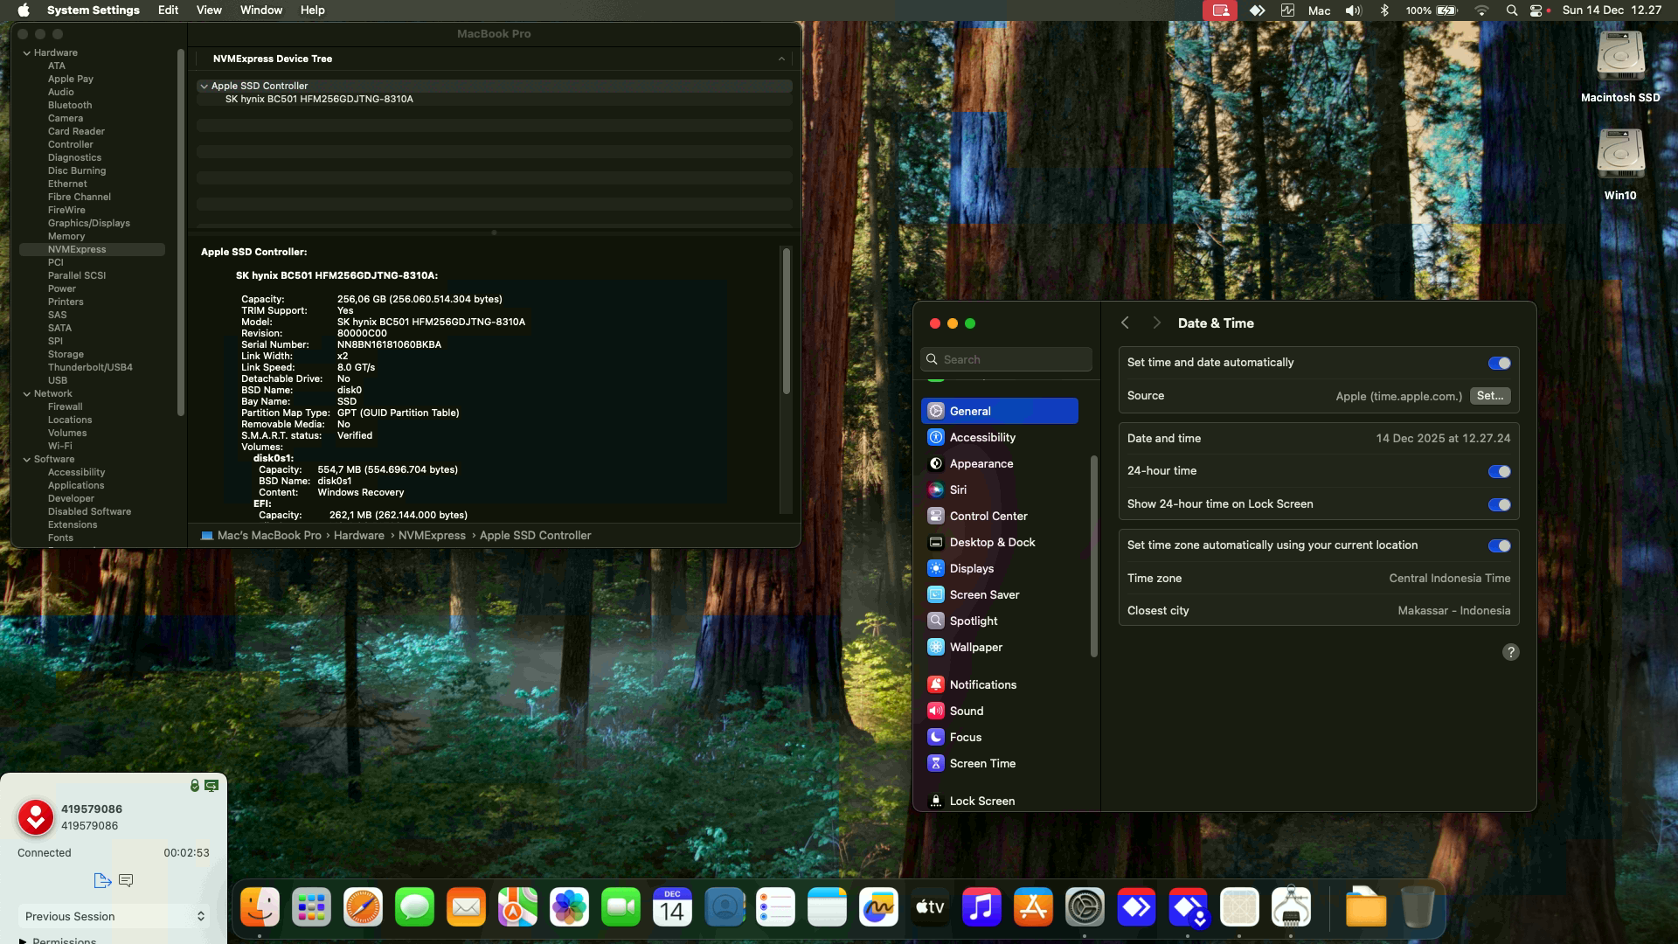Viewport: 1678px width, 944px height.
Task: Open Spotlight search in menu bar
Action: [1511, 10]
